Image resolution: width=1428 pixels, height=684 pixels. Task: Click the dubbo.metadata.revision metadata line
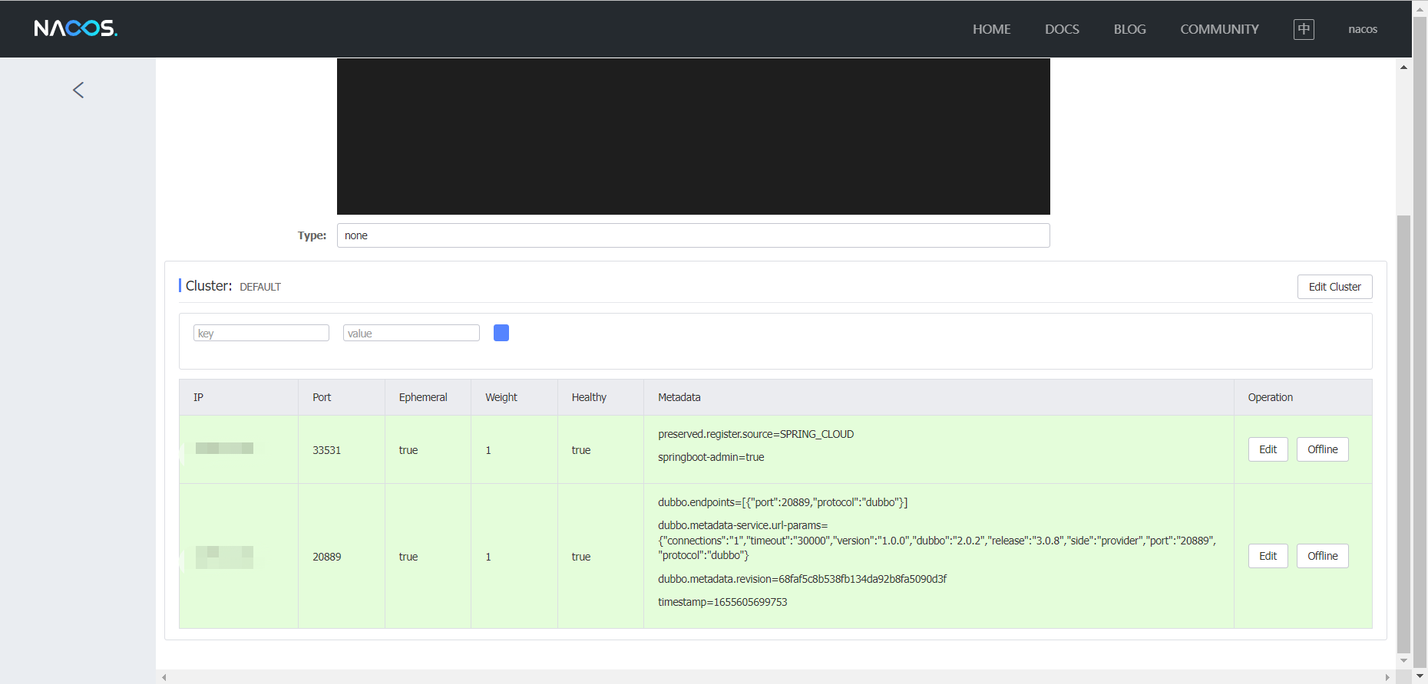click(802, 579)
